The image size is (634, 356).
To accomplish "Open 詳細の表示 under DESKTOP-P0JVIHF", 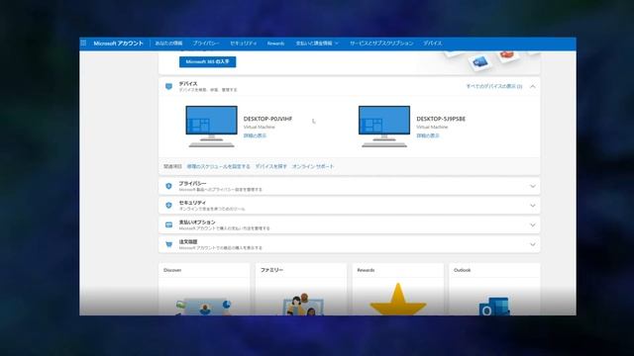I will pyautogui.click(x=255, y=135).
